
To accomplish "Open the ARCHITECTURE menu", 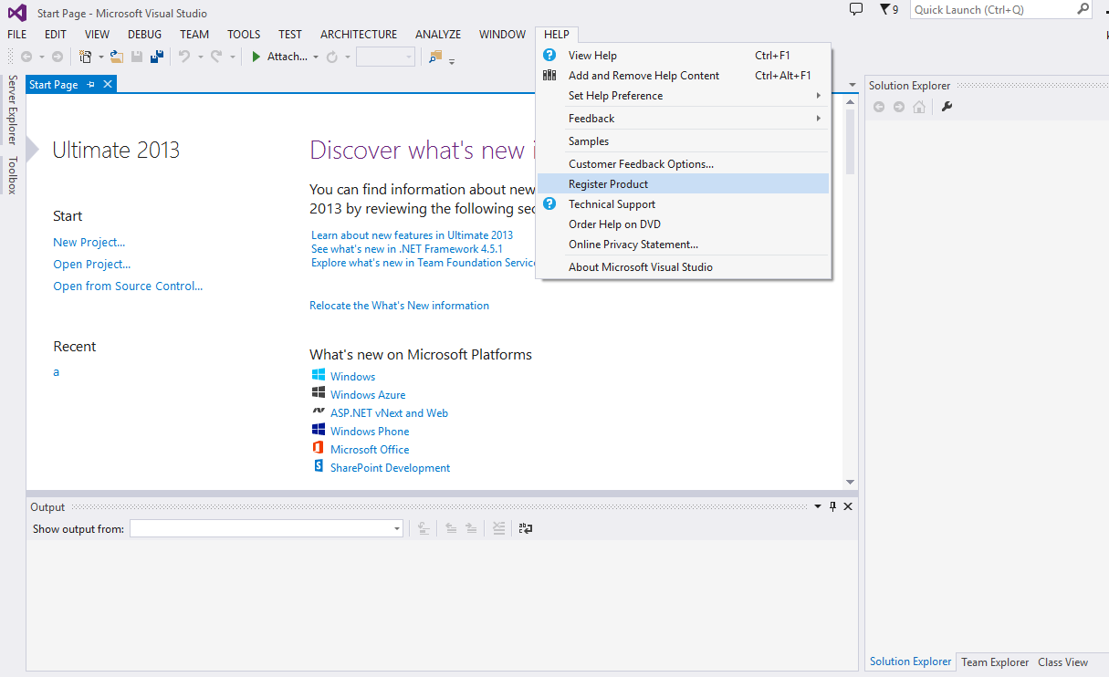I will tap(359, 35).
